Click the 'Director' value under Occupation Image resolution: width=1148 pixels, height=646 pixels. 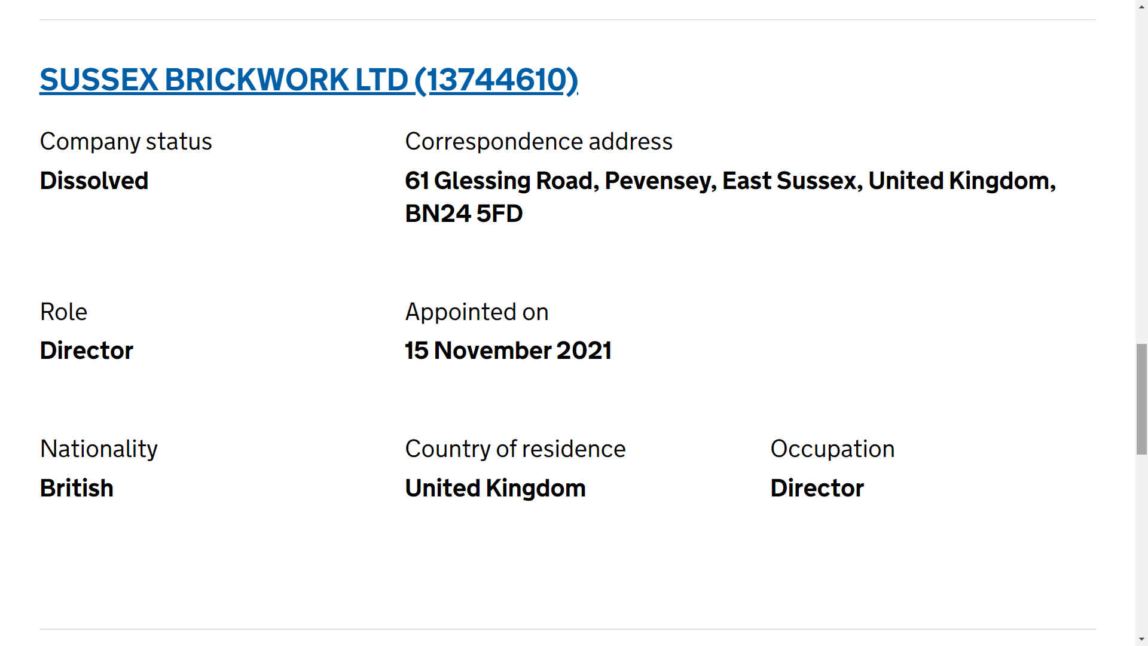pyautogui.click(x=817, y=488)
